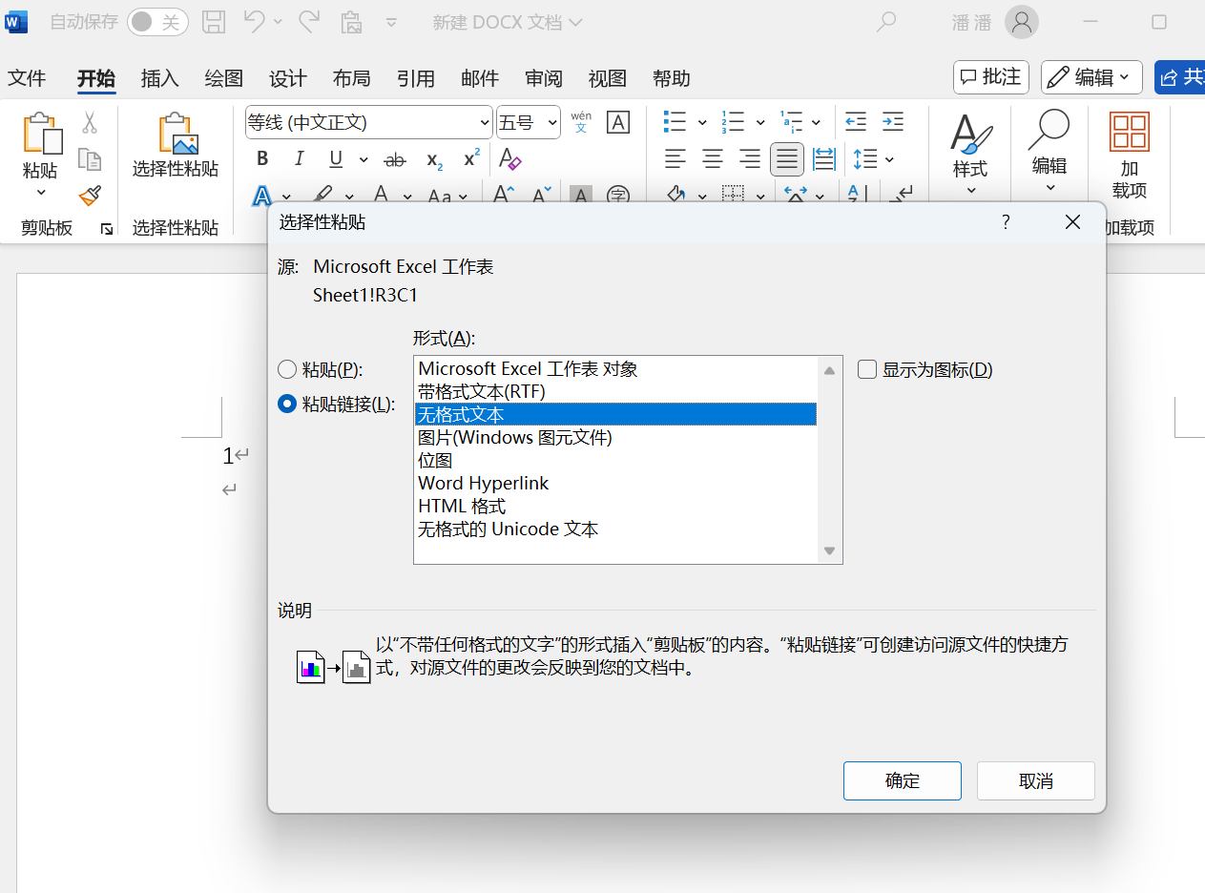The image size is (1205, 893).
Task: Enable 显示为图标 checkbox
Action: (866, 369)
